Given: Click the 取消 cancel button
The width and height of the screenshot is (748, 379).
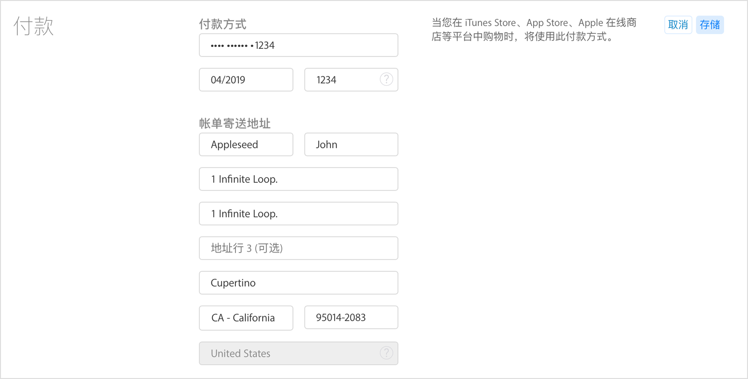Looking at the screenshot, I should coord(678,25).
